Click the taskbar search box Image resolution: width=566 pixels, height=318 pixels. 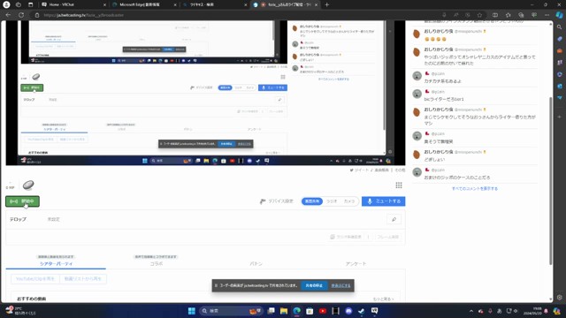[232, 311]
